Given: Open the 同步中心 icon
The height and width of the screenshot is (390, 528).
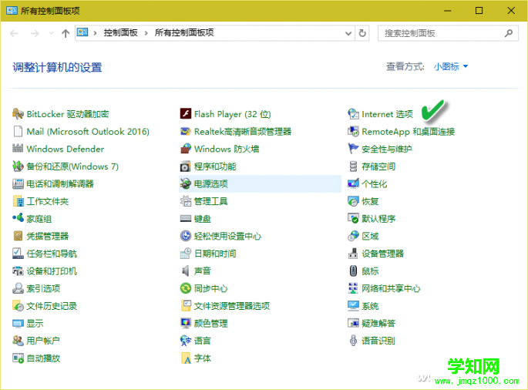Looking at the screenshot, I should coord(186,288).
